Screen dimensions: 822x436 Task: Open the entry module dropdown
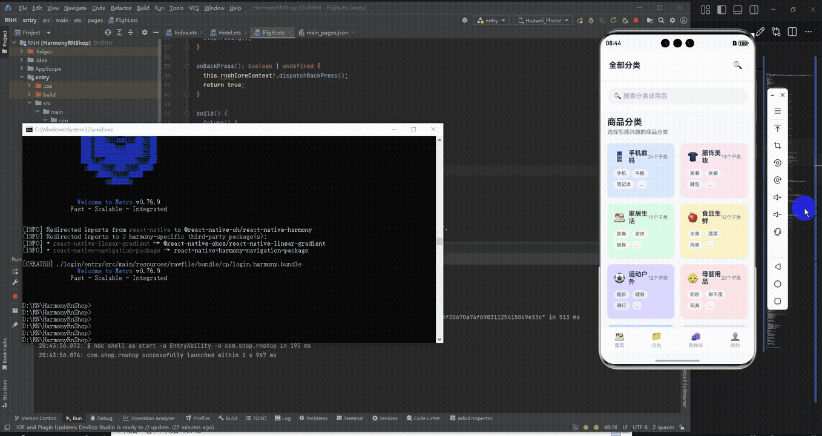492,20
